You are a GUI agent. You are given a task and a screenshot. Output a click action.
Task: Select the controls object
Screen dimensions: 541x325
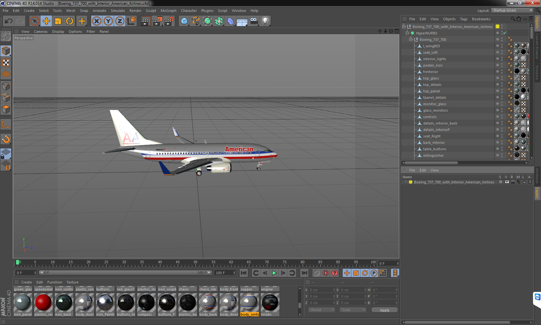[430, 117]
